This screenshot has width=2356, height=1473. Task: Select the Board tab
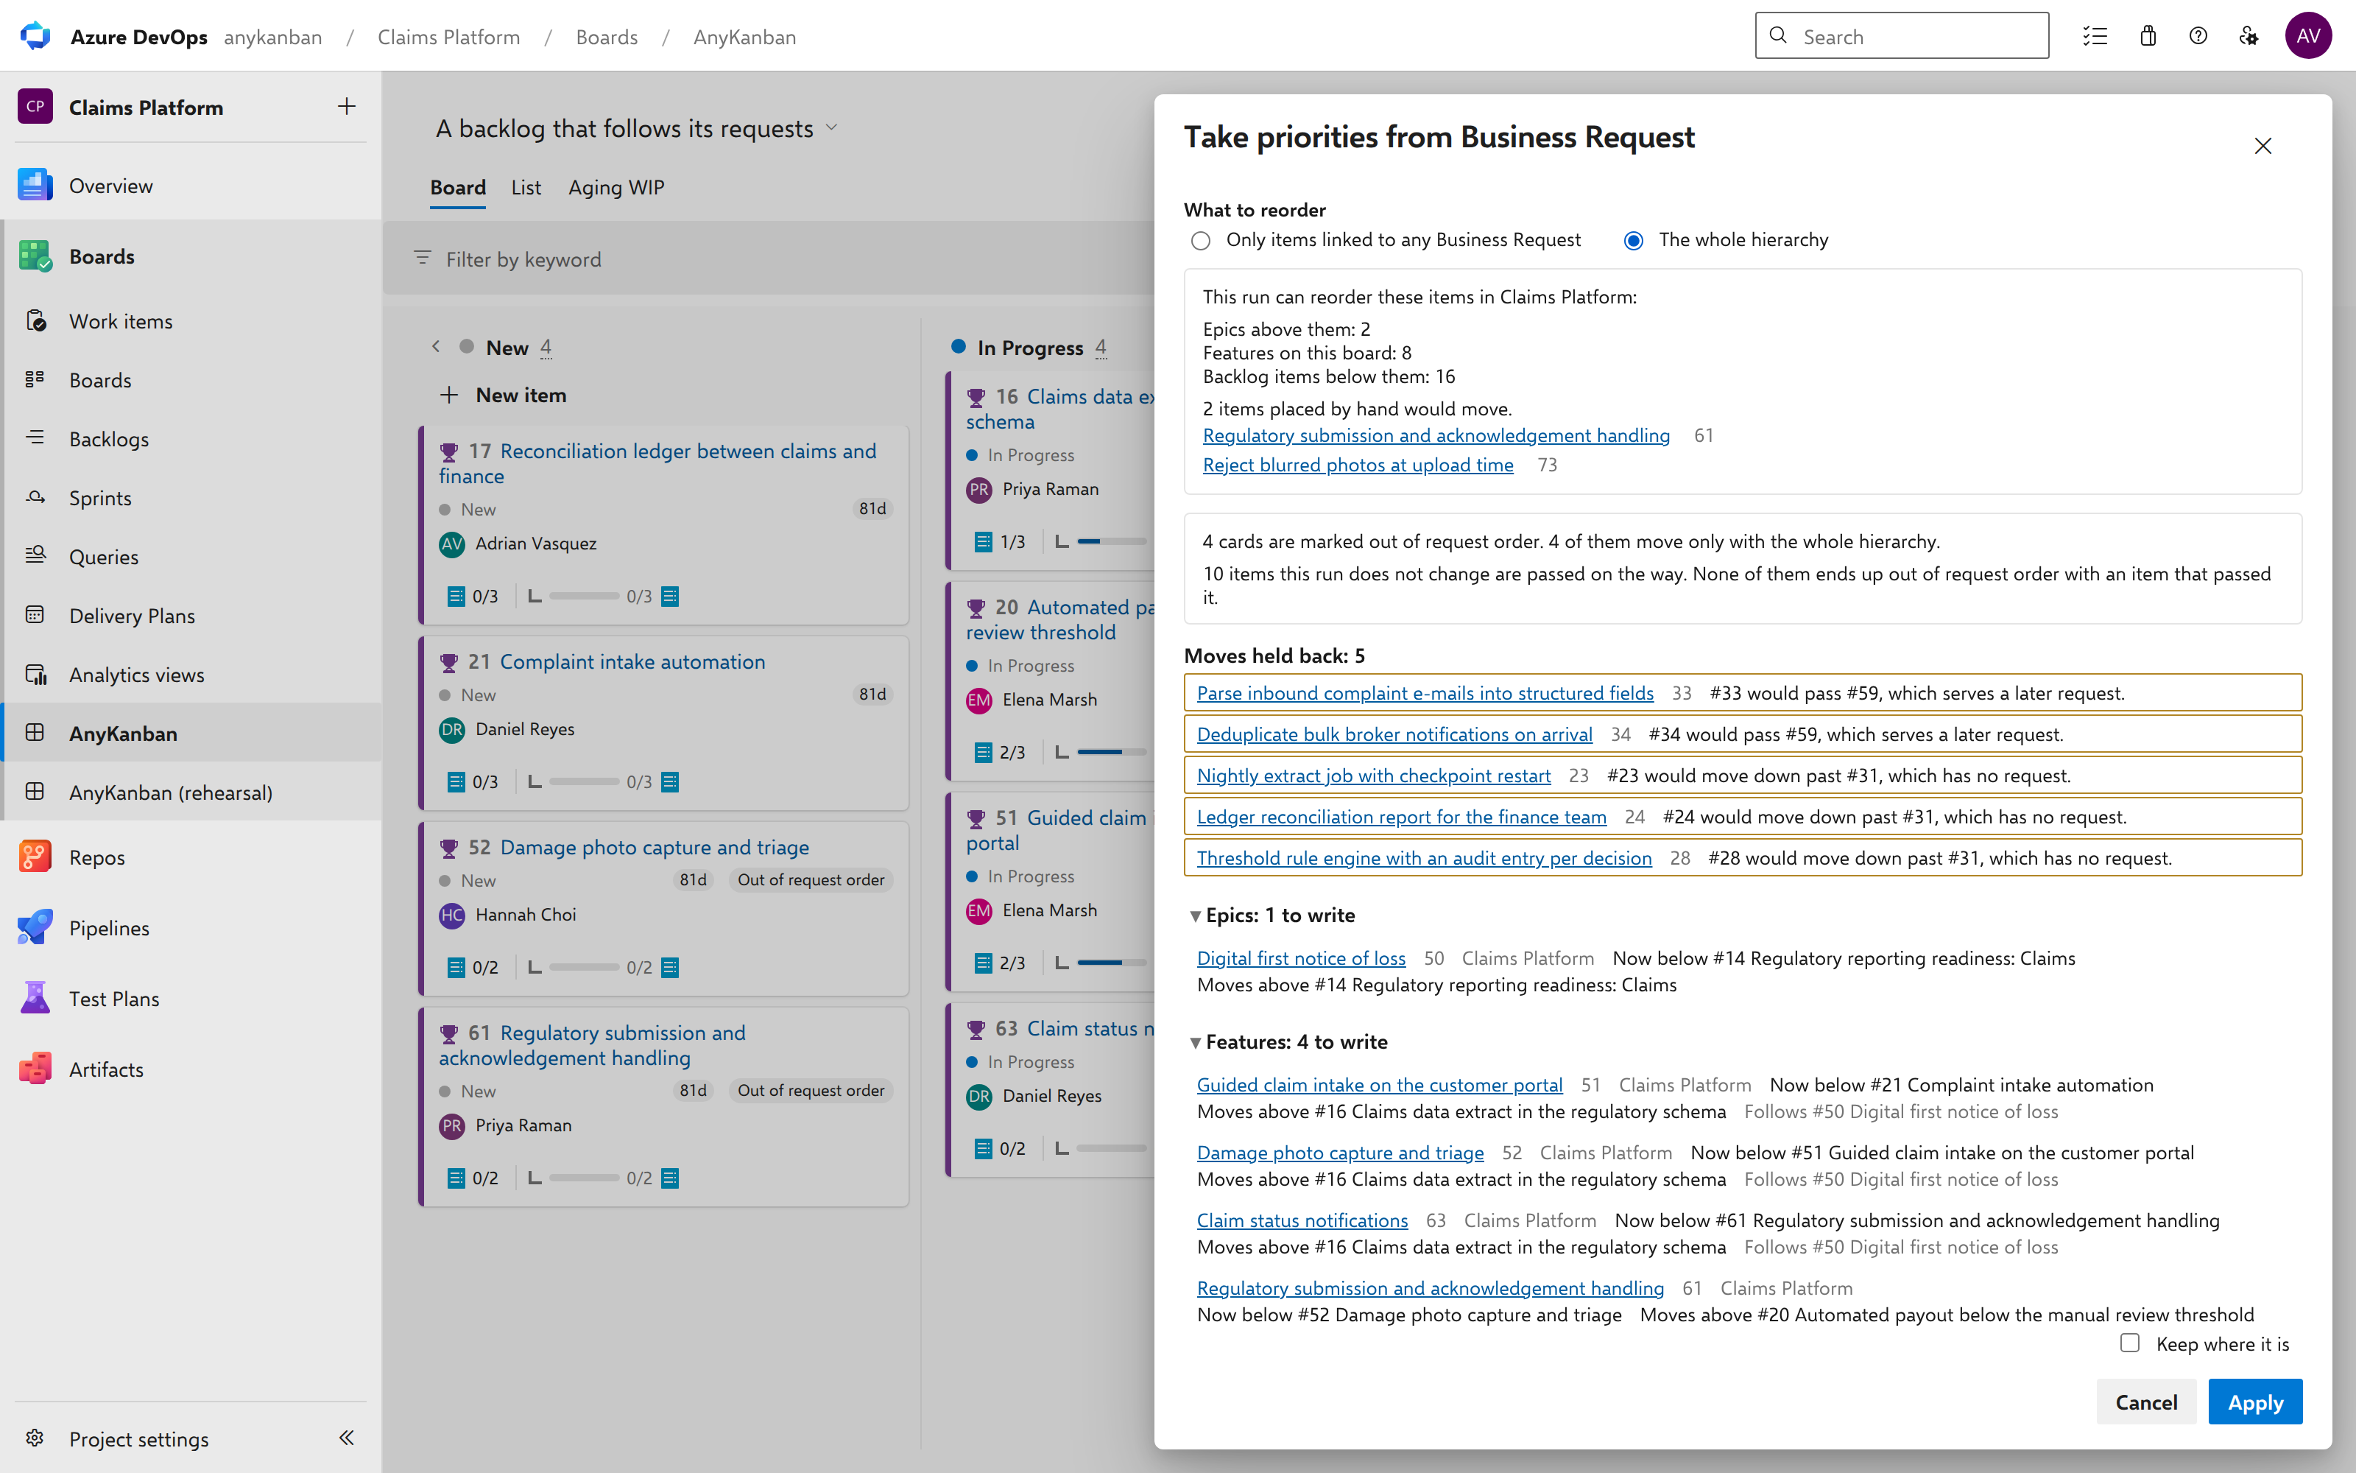point(457,187)
